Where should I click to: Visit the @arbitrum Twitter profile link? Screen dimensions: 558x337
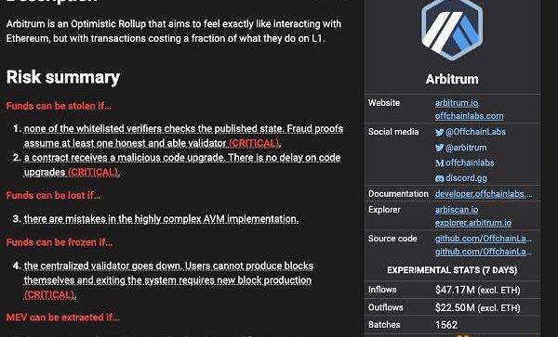[x=466, y=148]
